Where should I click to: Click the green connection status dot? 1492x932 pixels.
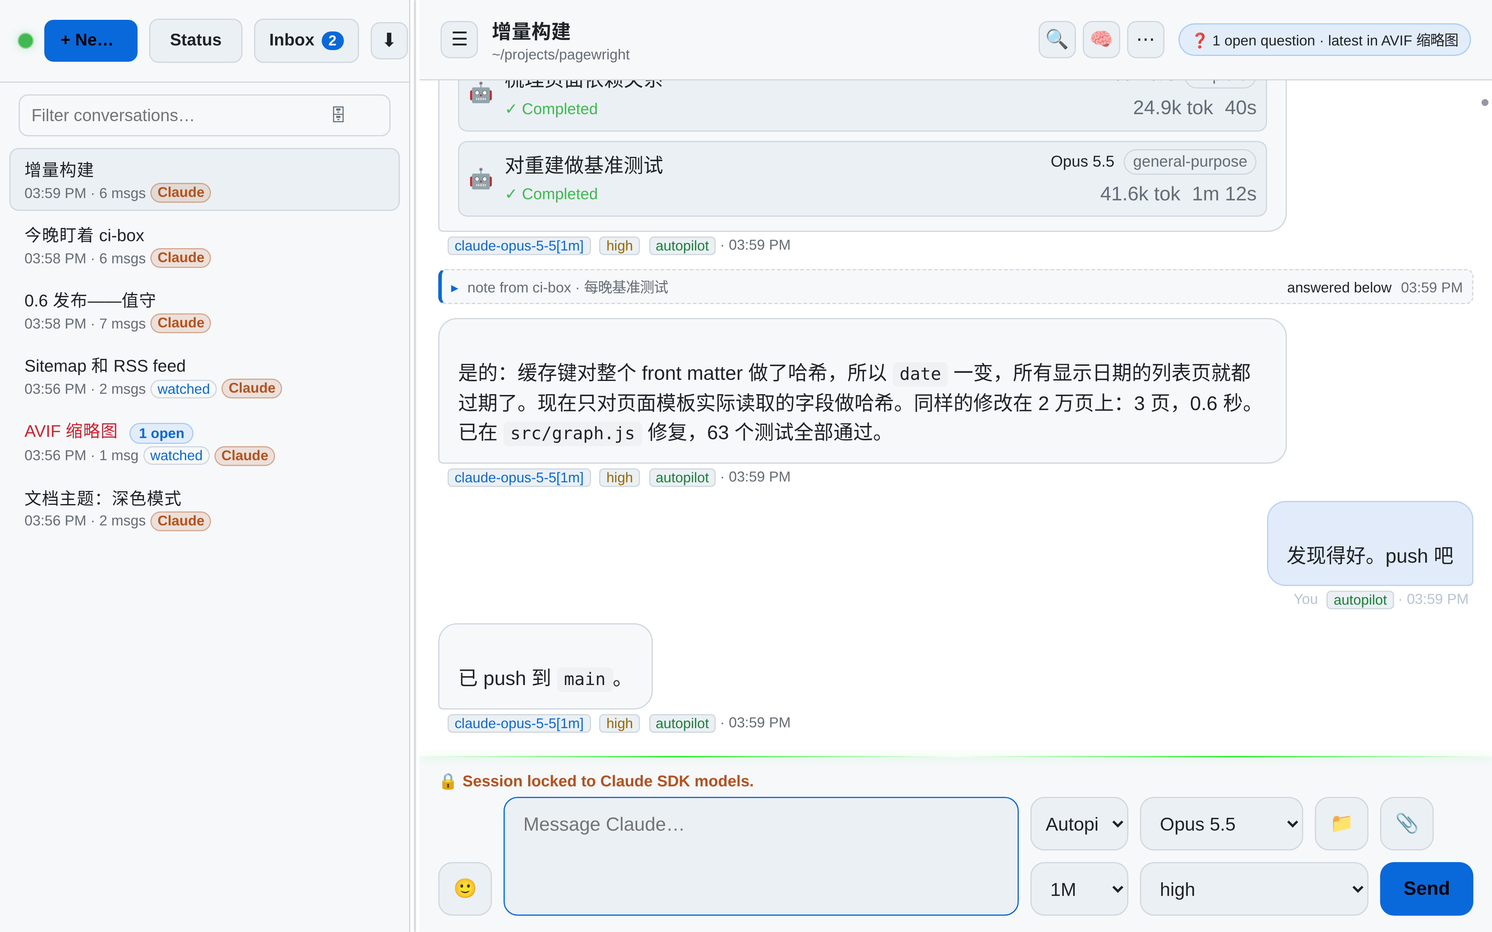click(x=25, y=41)
